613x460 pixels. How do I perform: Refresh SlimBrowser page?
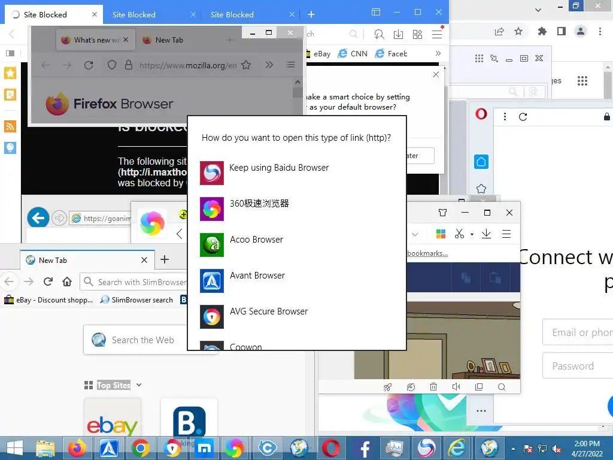[x=48, y=282]
